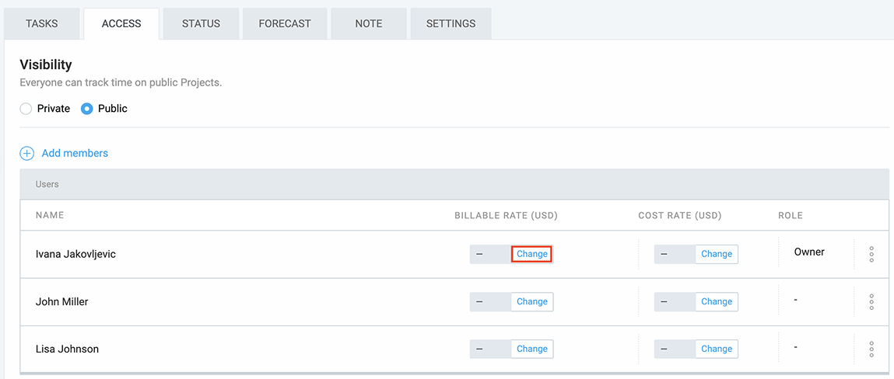Open three-dot menu for John Miller
The width and height of the screenshot is (894, 379).
point(871,301)
